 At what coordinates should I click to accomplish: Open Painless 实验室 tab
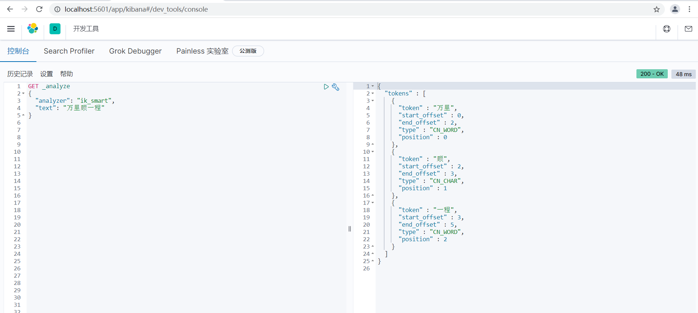coord(203,51)
